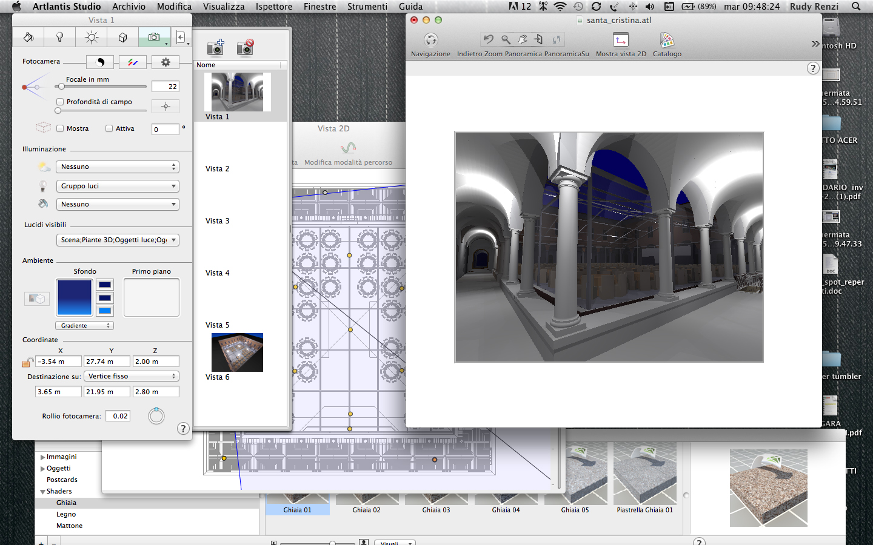Click the Mostra vista 2D icon
The height and width of the screenshot is (545, 873).
tap(621, 41)
